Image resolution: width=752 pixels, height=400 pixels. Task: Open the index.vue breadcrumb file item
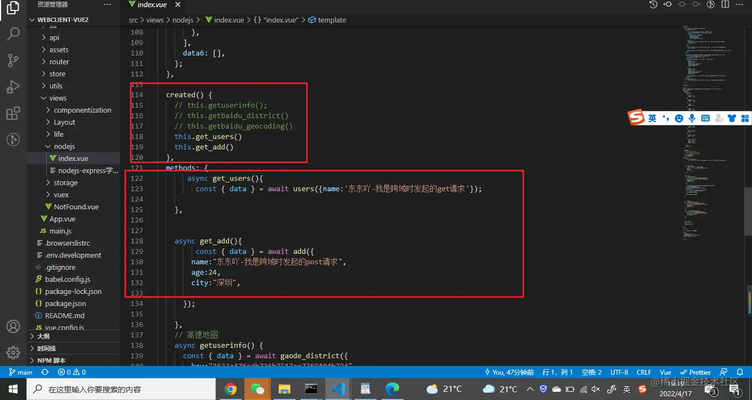(225, 20)
